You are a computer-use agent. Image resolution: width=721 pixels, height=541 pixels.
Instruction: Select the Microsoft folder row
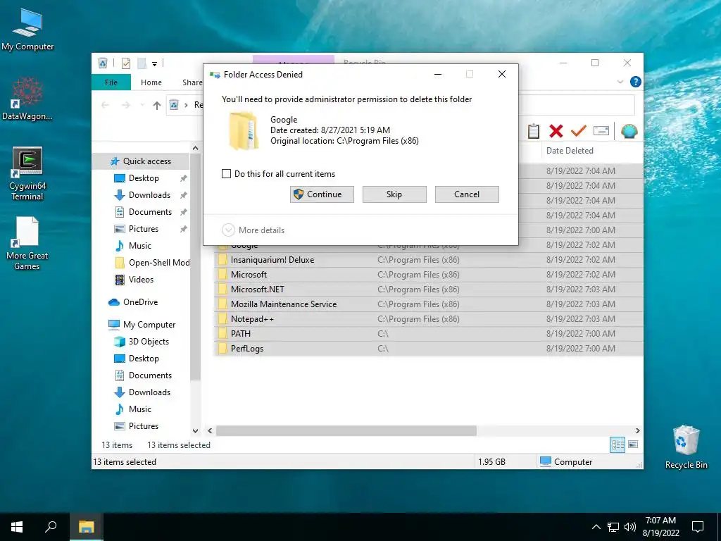429,275
